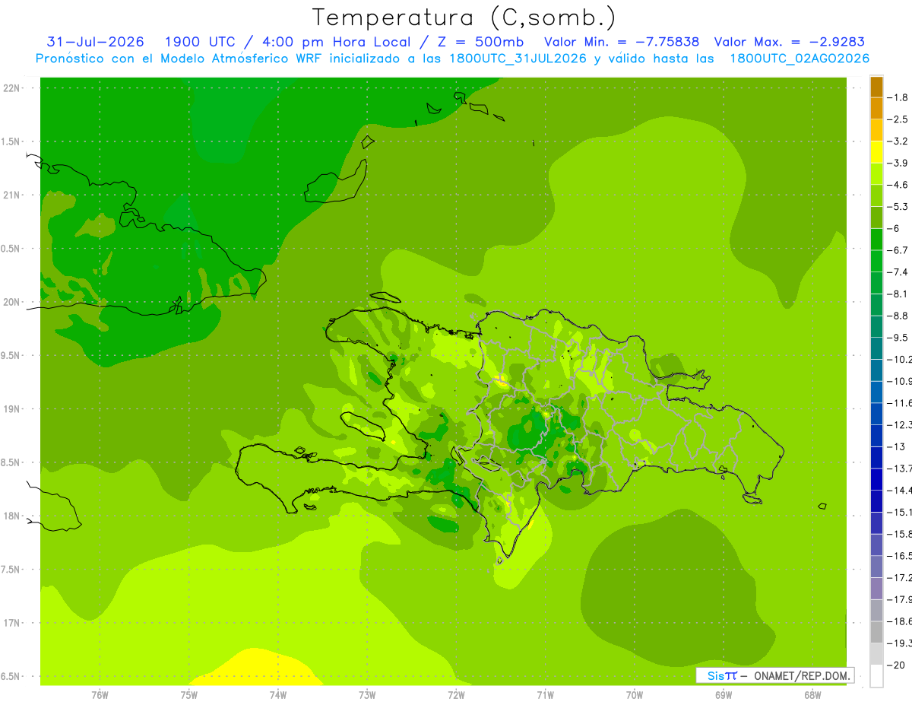Click the '19N' latitude axis label
The width and height of the screenshot is (912, 705).
[12, 409]
